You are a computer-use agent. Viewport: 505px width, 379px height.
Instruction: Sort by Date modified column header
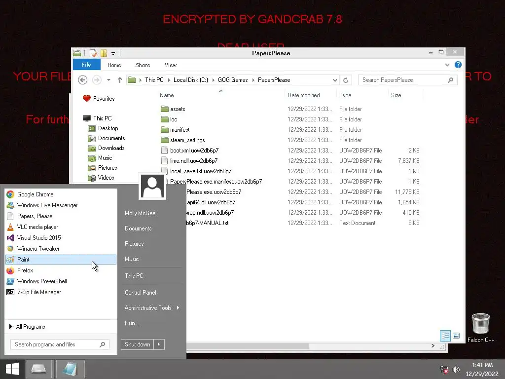tap(304, 95)
